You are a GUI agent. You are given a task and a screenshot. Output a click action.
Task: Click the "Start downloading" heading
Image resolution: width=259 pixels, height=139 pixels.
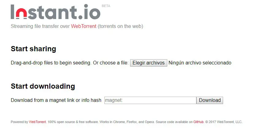43,86
